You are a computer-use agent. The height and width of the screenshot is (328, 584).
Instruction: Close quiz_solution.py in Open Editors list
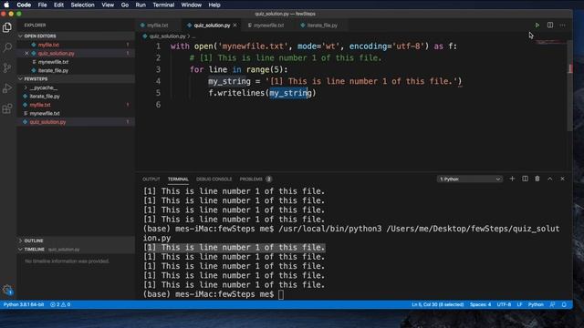pos(26,54)
